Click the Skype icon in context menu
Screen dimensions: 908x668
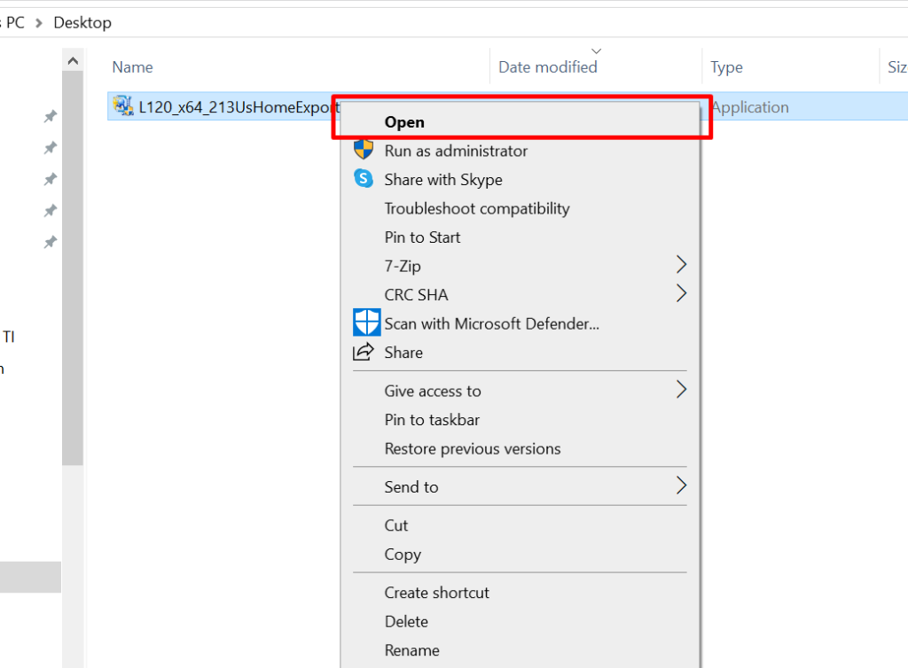(x=364, y=179)
